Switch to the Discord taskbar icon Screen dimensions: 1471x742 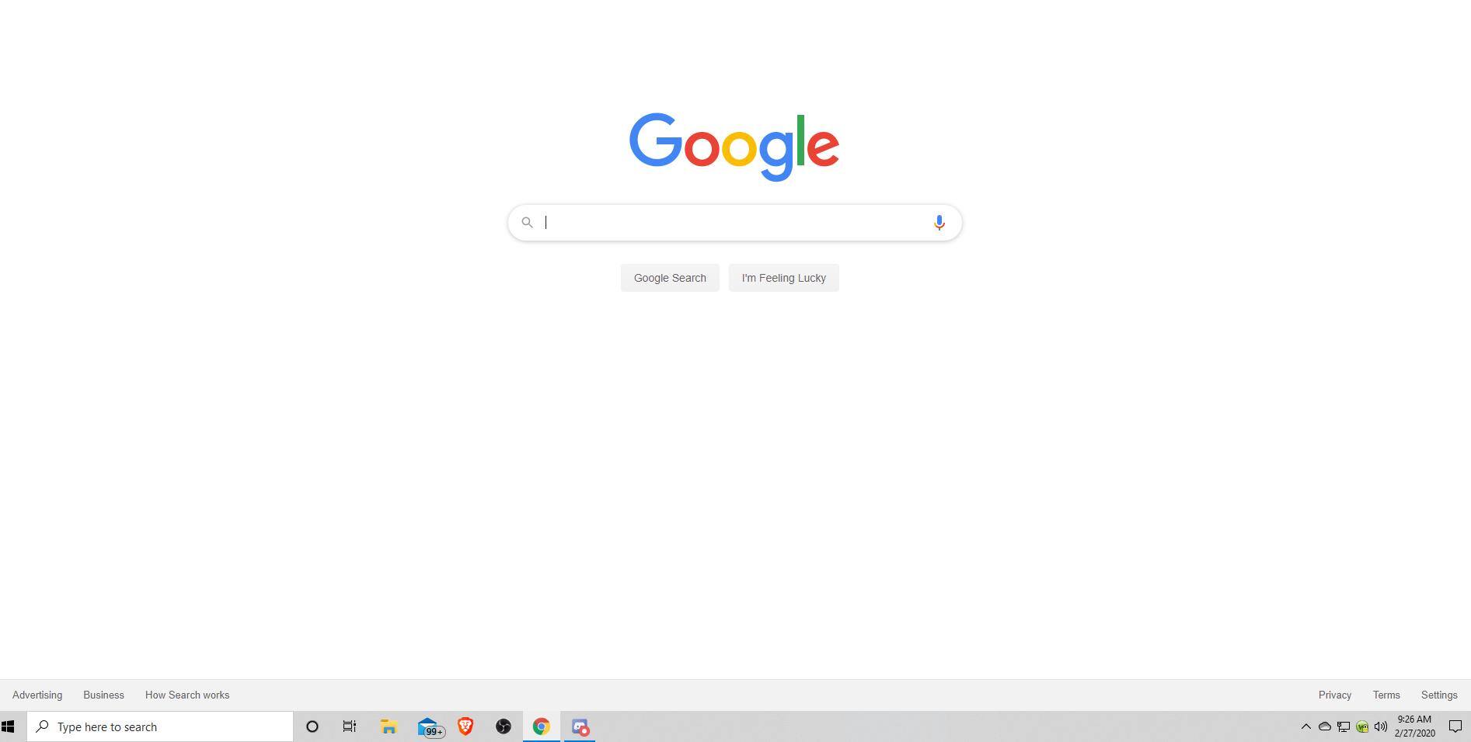click(x=580, y=726)
